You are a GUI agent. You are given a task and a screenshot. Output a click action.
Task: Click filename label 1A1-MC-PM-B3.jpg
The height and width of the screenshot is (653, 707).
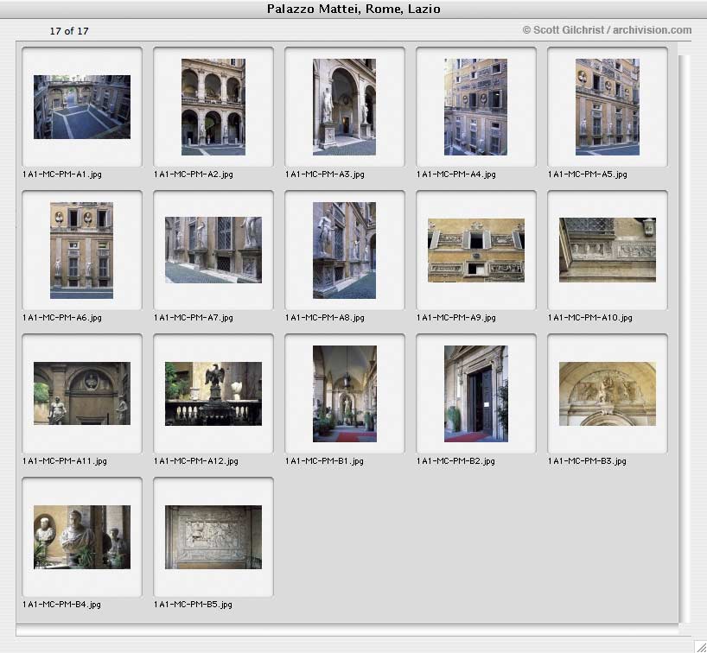(x=587, y=461)
